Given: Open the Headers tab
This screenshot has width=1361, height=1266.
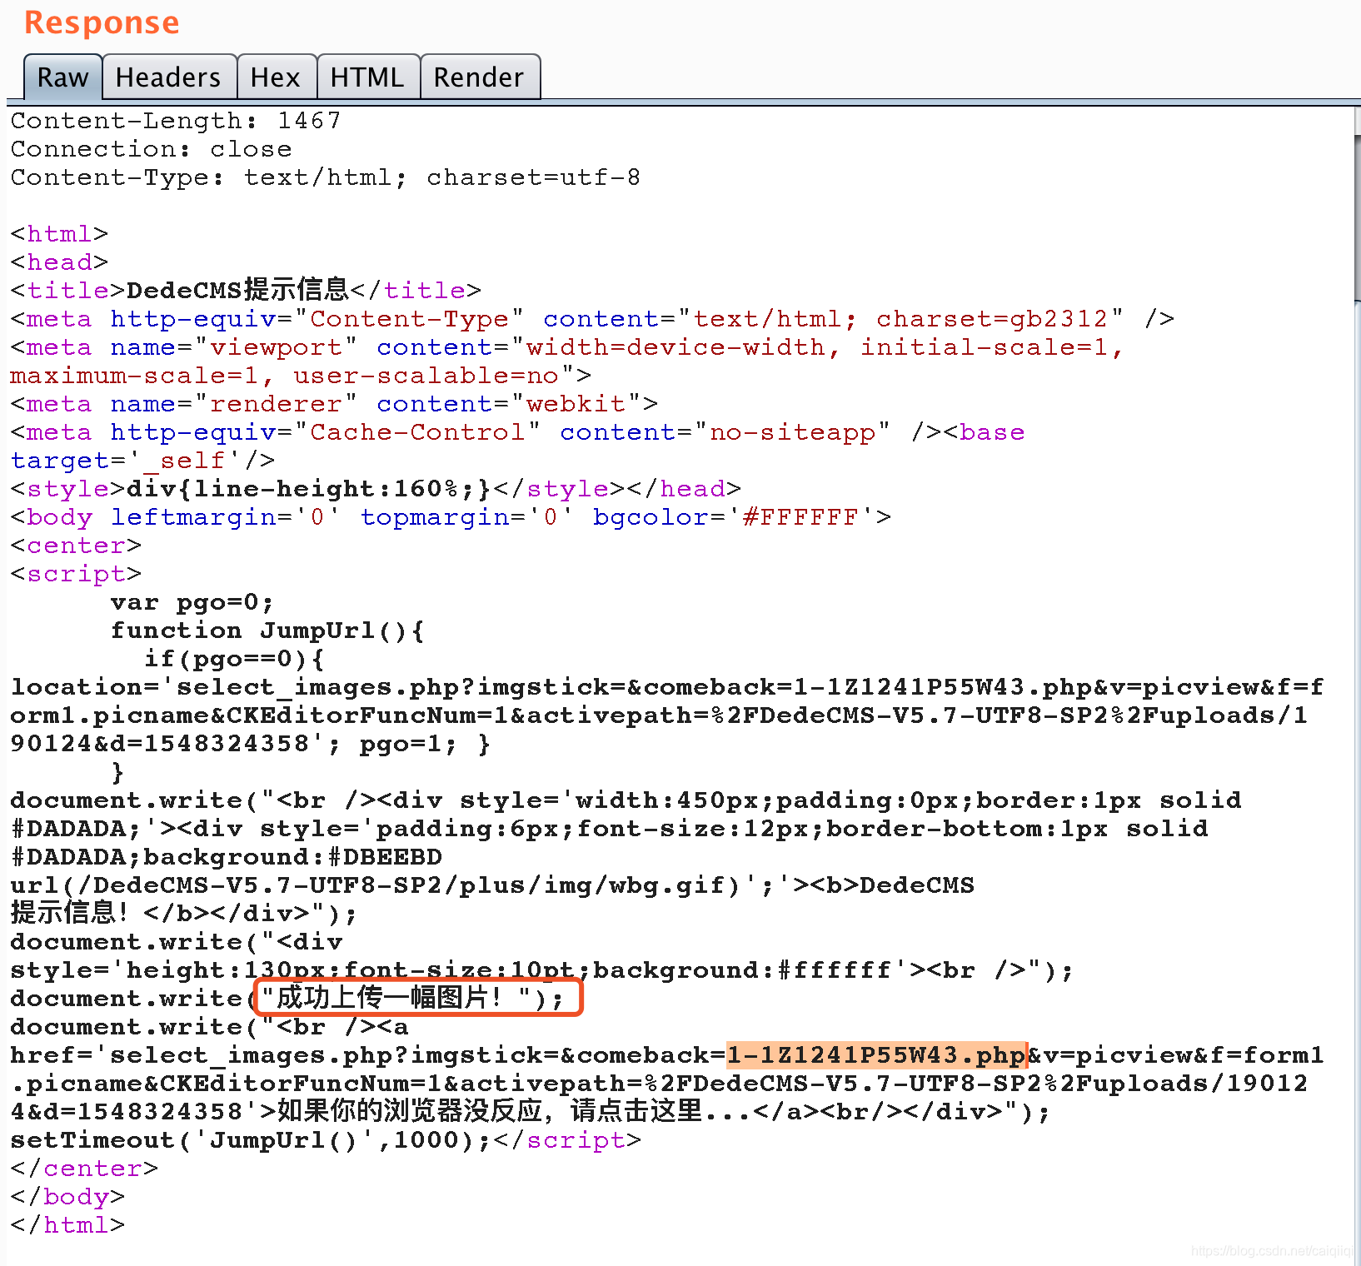Looking at the screenshot, I should [168, 77].
